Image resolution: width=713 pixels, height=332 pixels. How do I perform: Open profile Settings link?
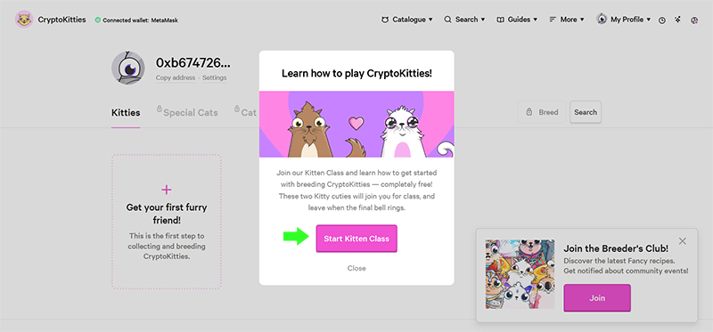pyautogui.click(x=214, y=77)
